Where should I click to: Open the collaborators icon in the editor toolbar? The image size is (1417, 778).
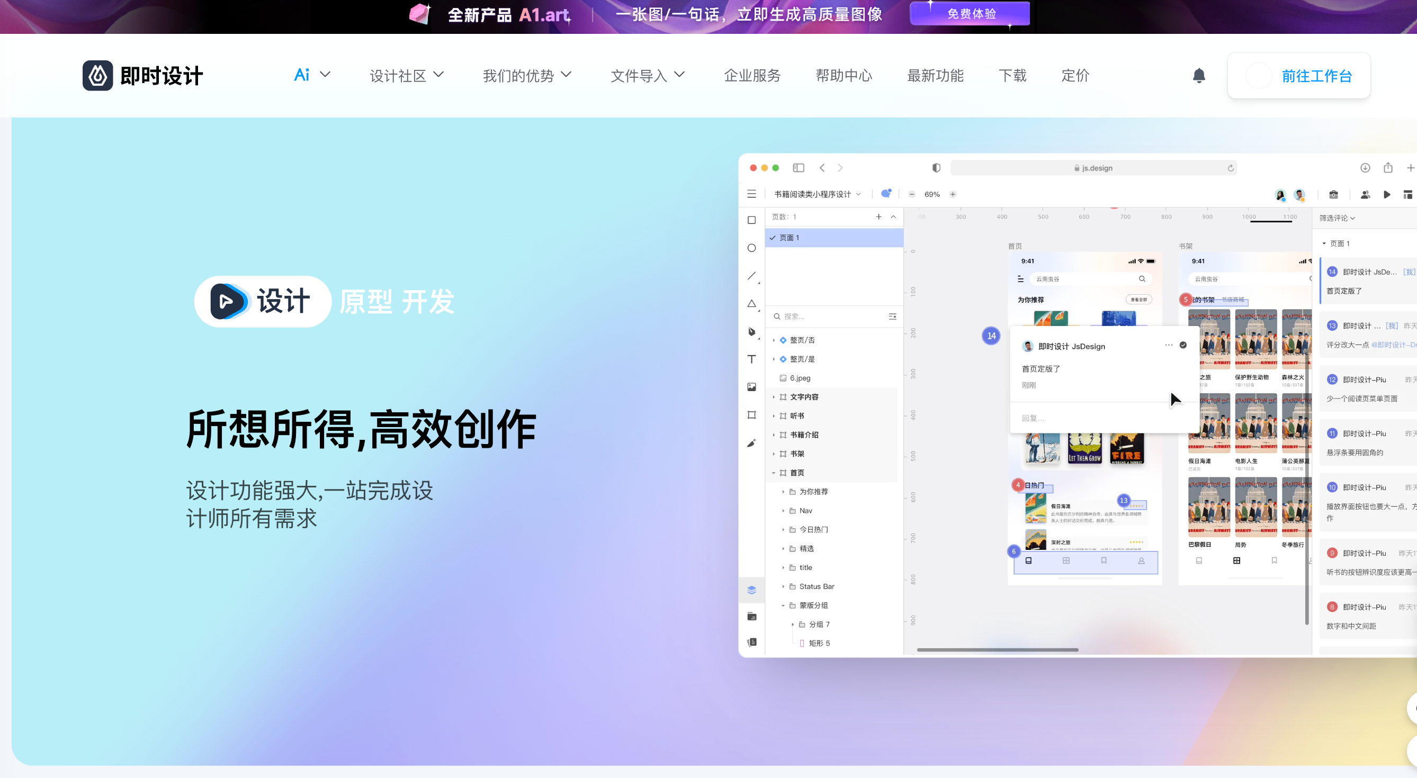1365,194
